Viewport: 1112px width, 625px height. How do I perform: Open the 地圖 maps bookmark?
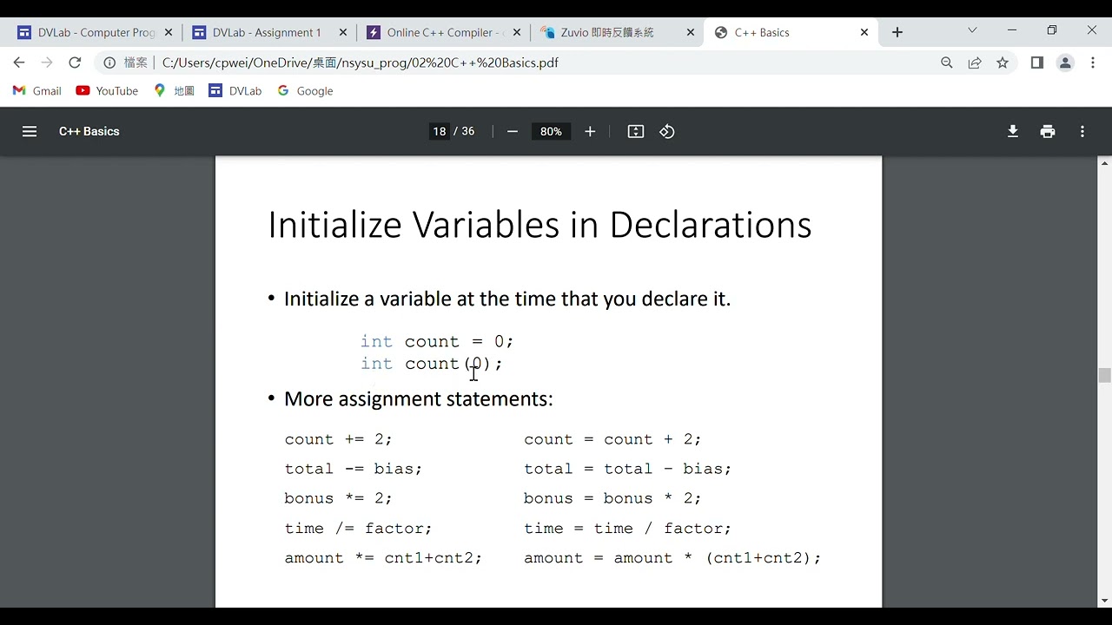coord(174,91)
